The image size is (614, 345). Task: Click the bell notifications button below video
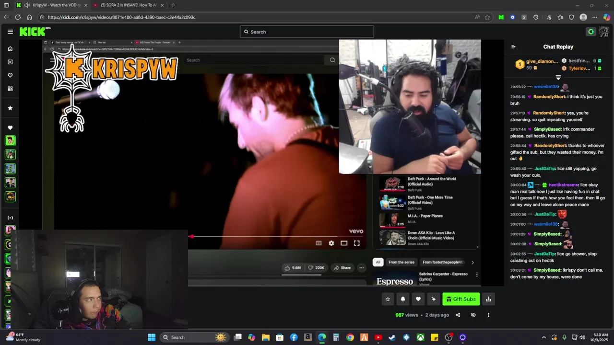click(403, 299)
